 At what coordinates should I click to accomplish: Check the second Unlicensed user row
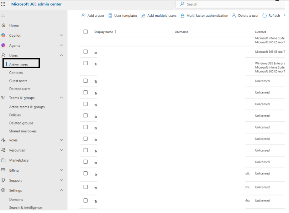pos(85,92)
